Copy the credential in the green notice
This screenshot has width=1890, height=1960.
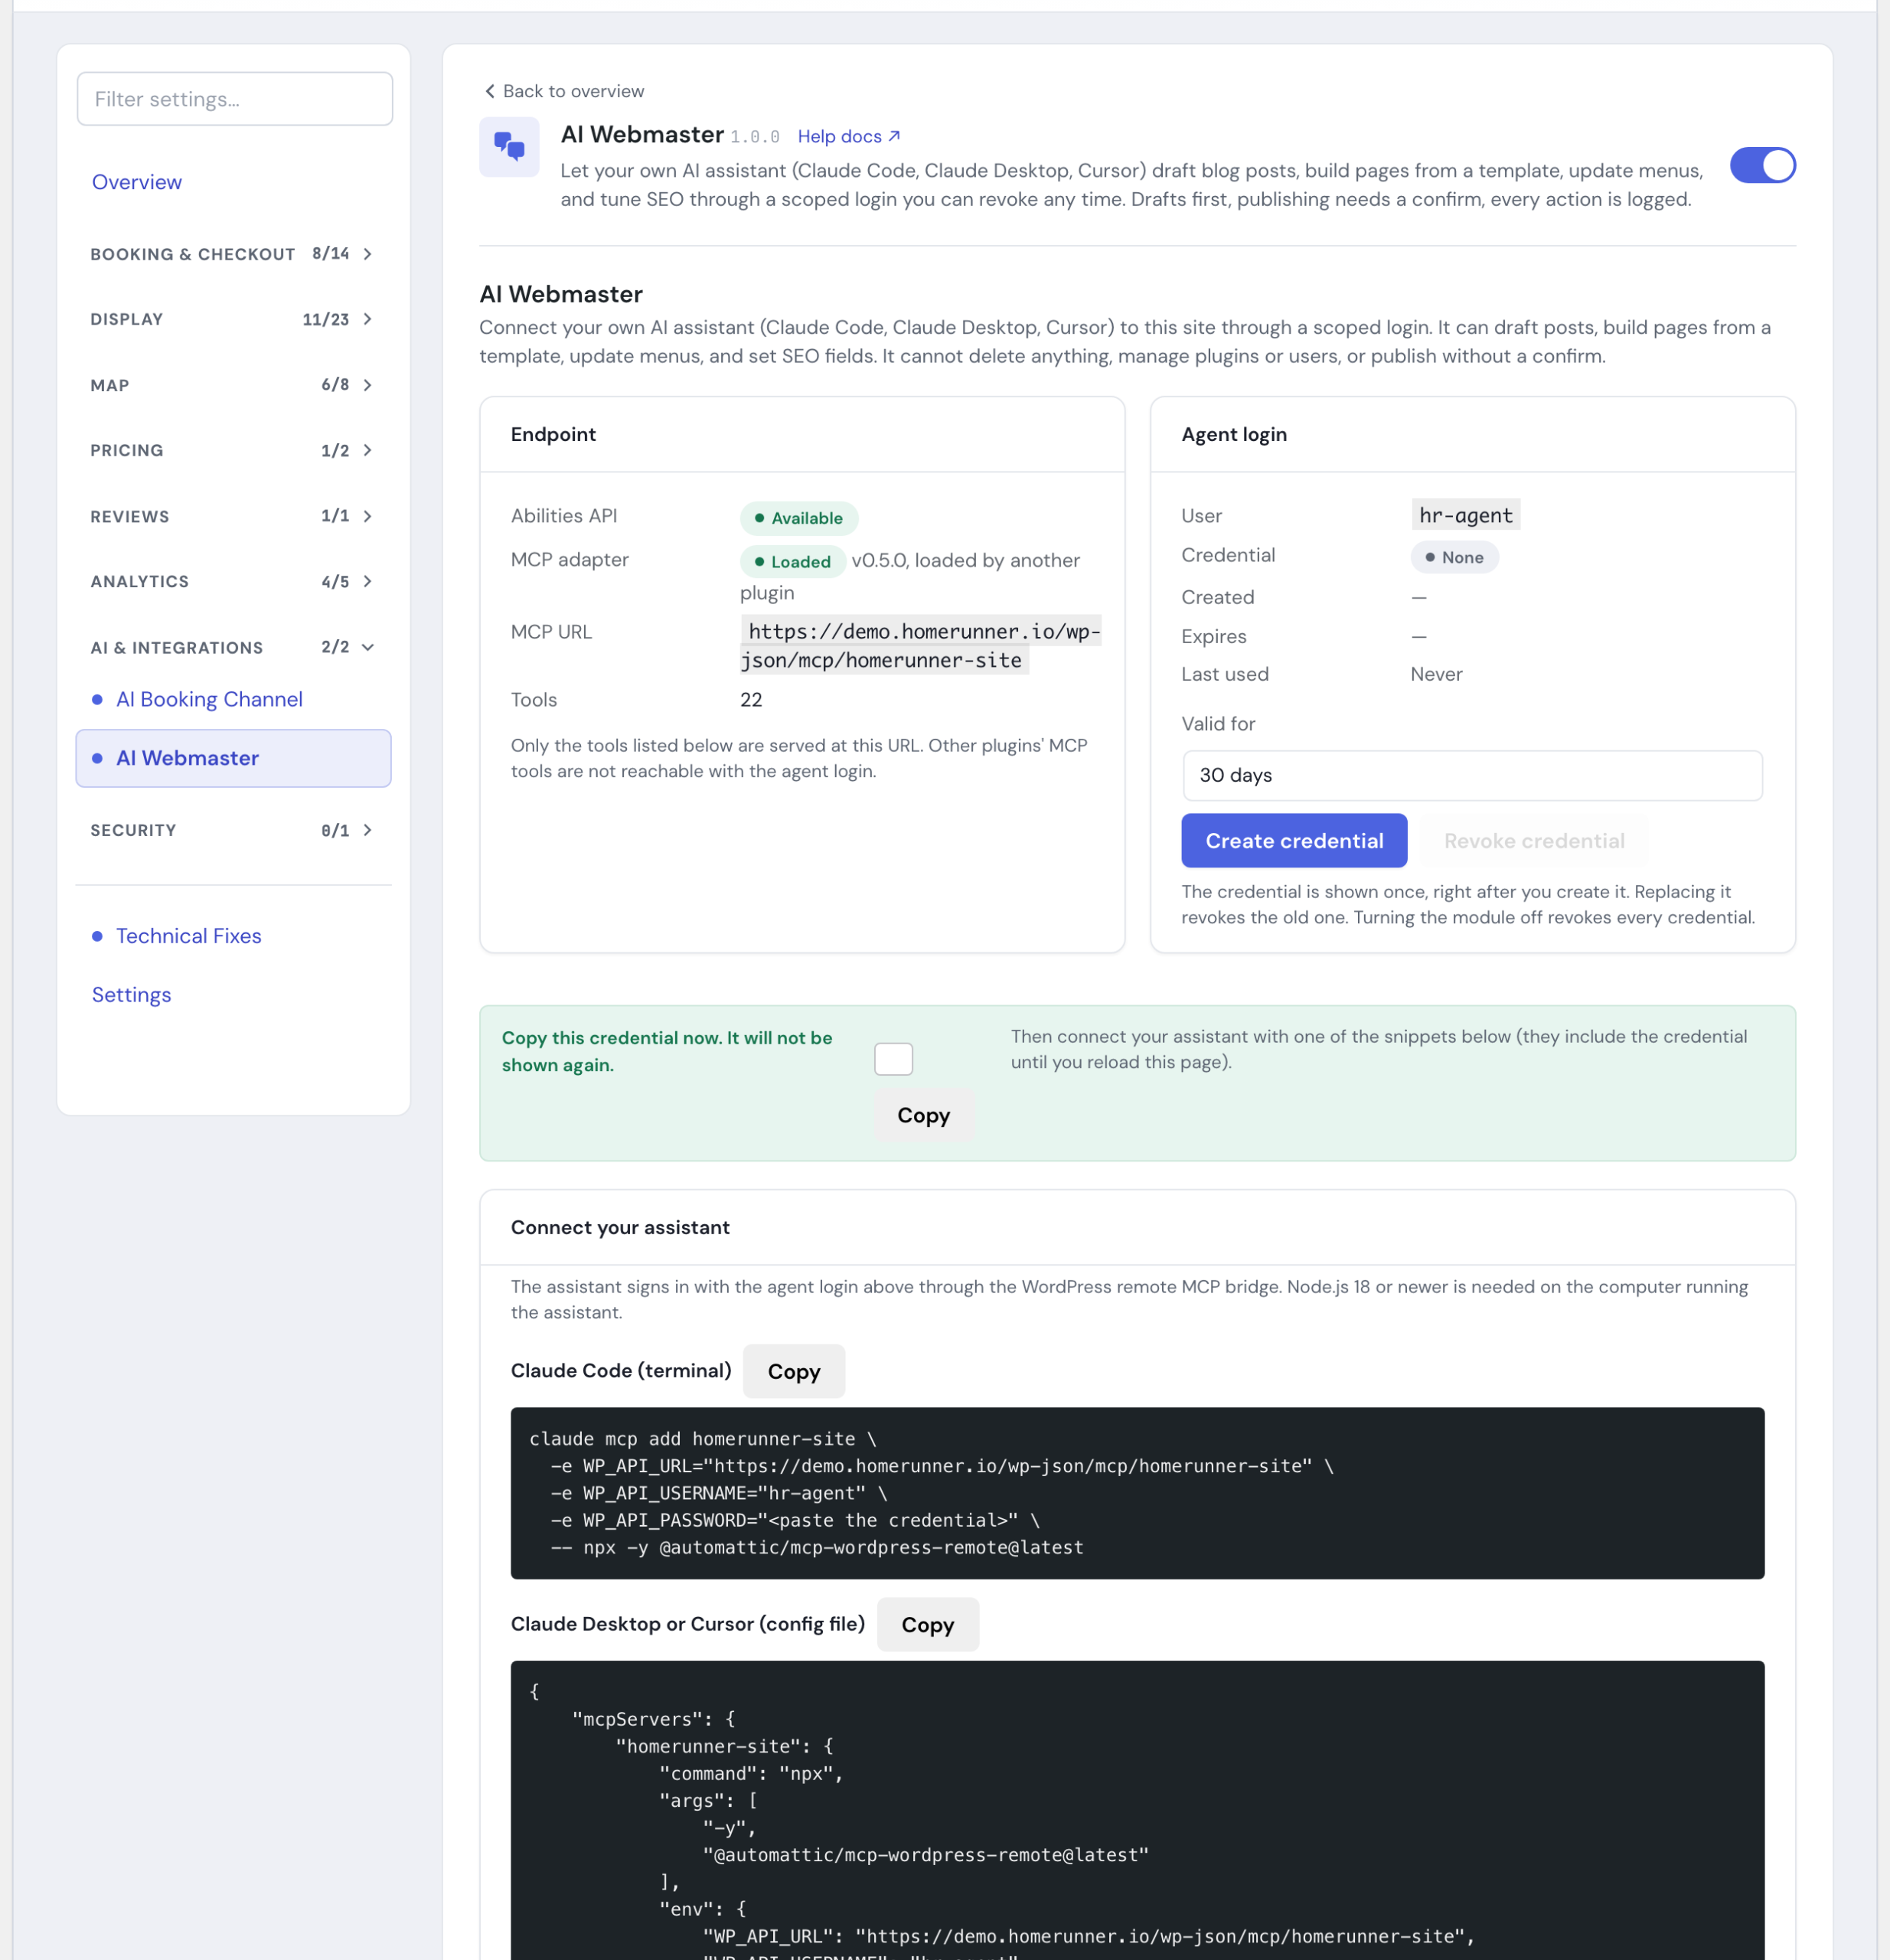point(923,1115)
